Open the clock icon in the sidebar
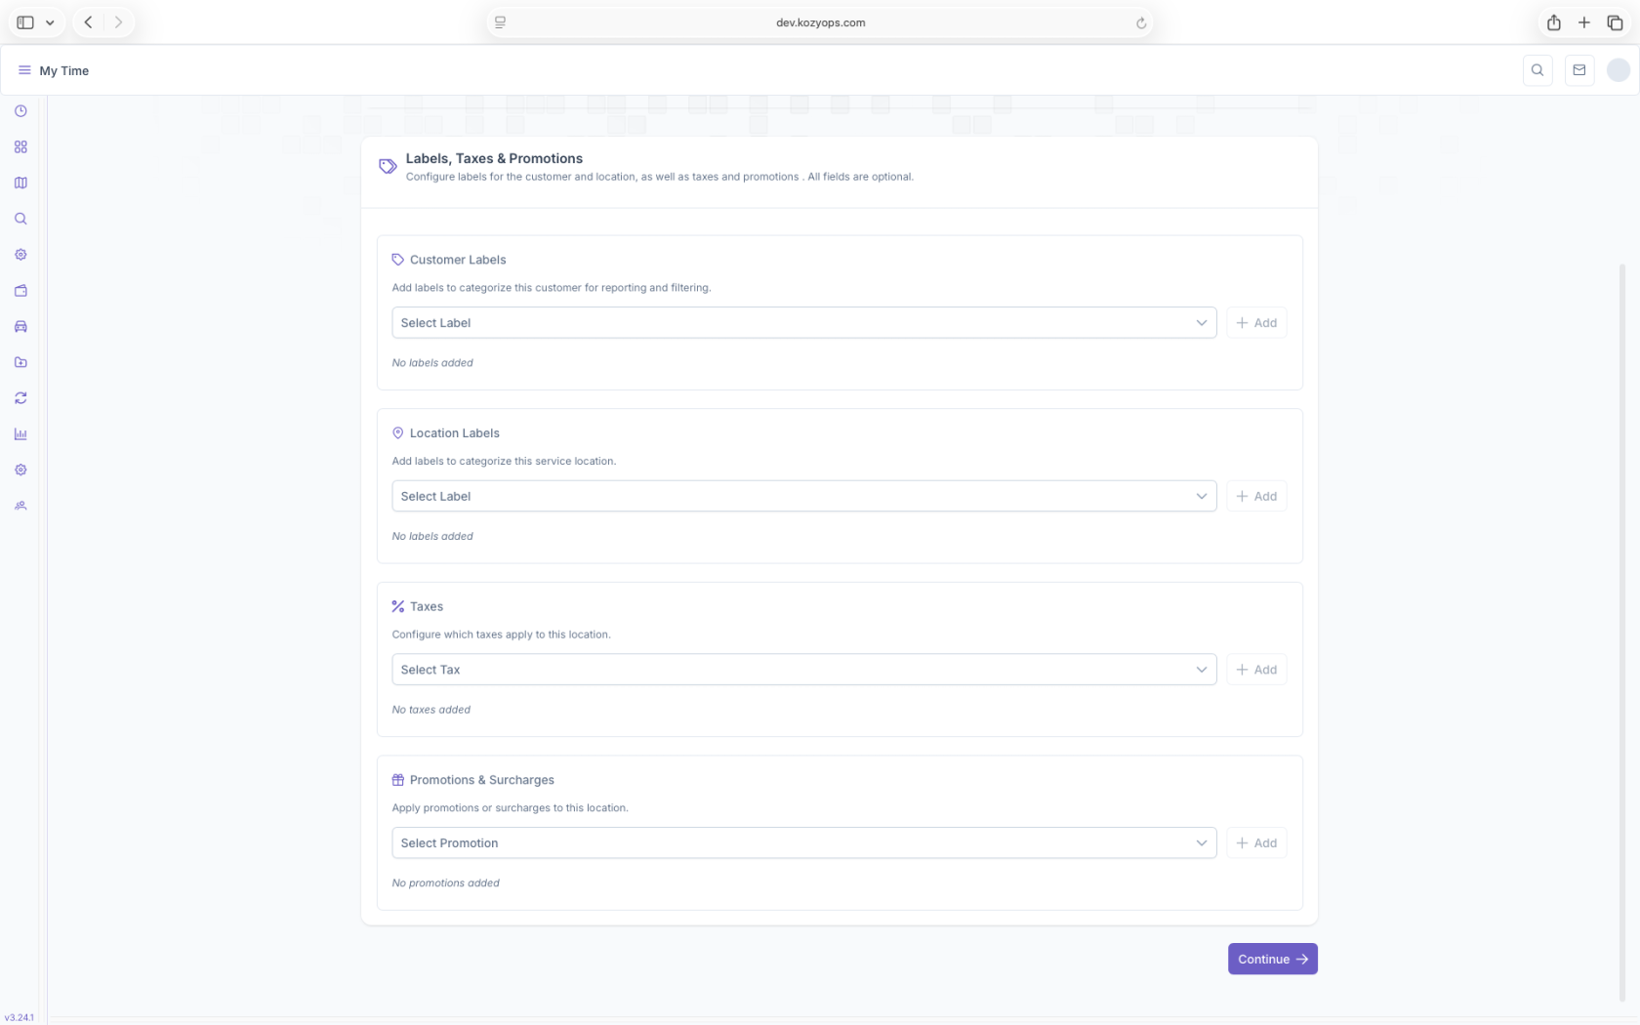The height and width of the screenshot is (1025, 1640). [x=20, y=111]
